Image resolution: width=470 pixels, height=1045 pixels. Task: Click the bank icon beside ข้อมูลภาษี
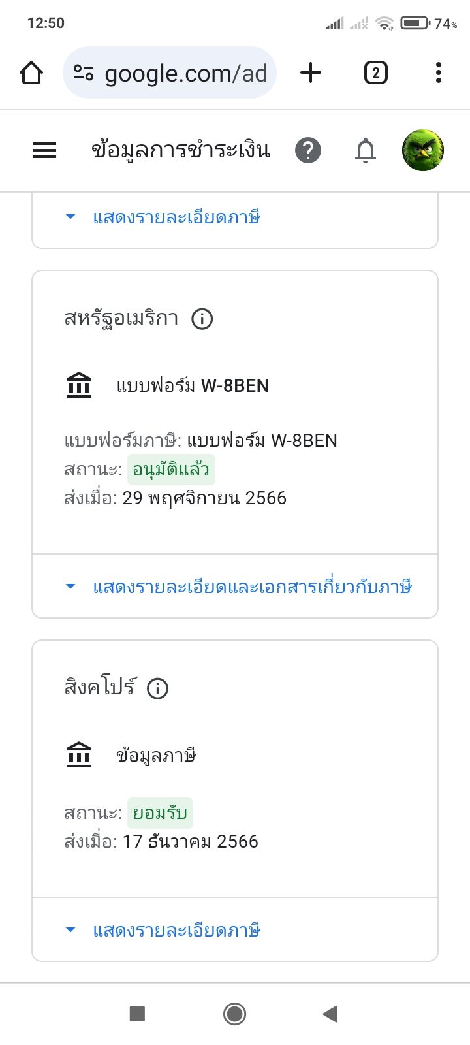79,755
